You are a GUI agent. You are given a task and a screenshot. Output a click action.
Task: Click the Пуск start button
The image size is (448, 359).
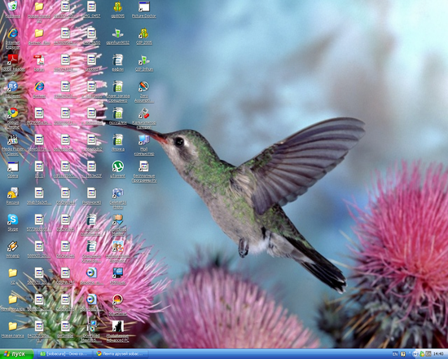click(17, 354)
